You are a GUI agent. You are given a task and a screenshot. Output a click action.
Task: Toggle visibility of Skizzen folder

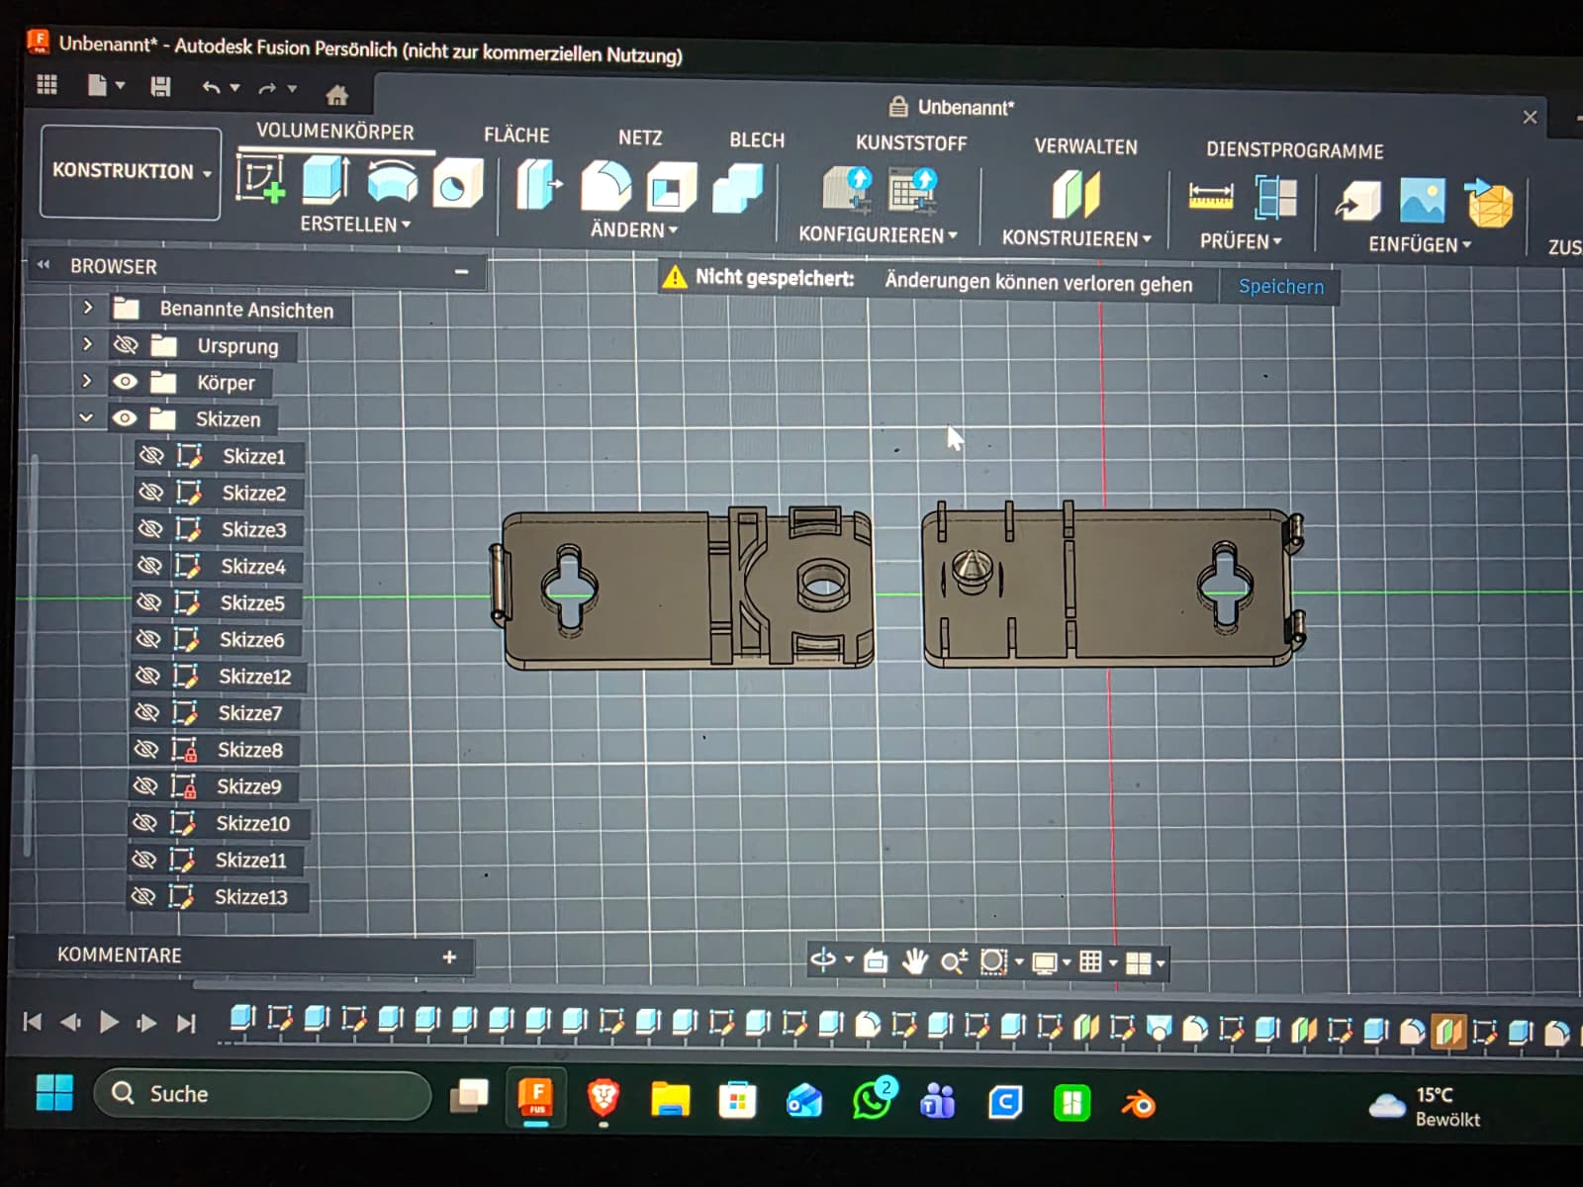point(124,418)
